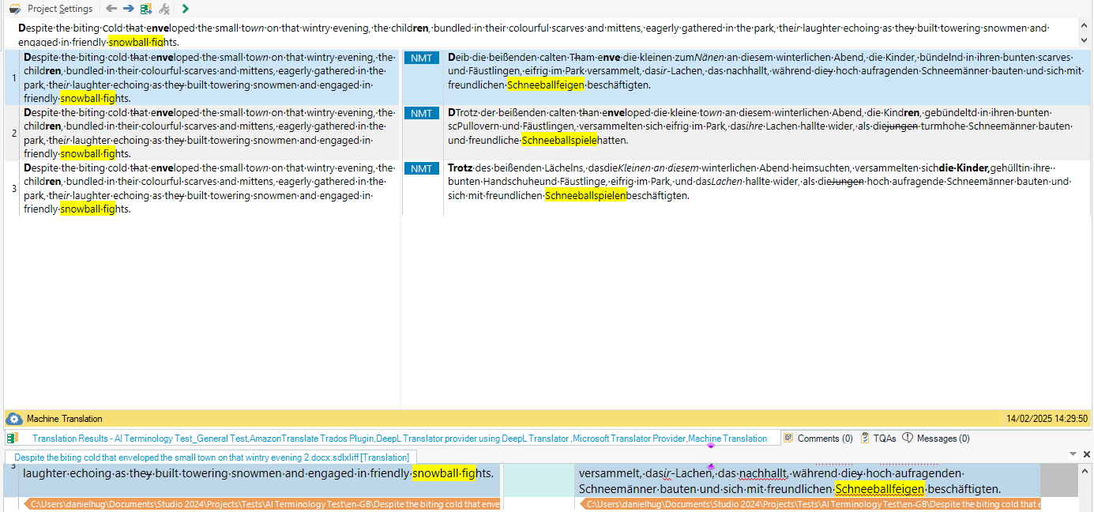Click the apply translation icon in toolbar
The image size is (1094, 512).
(146, 9)
